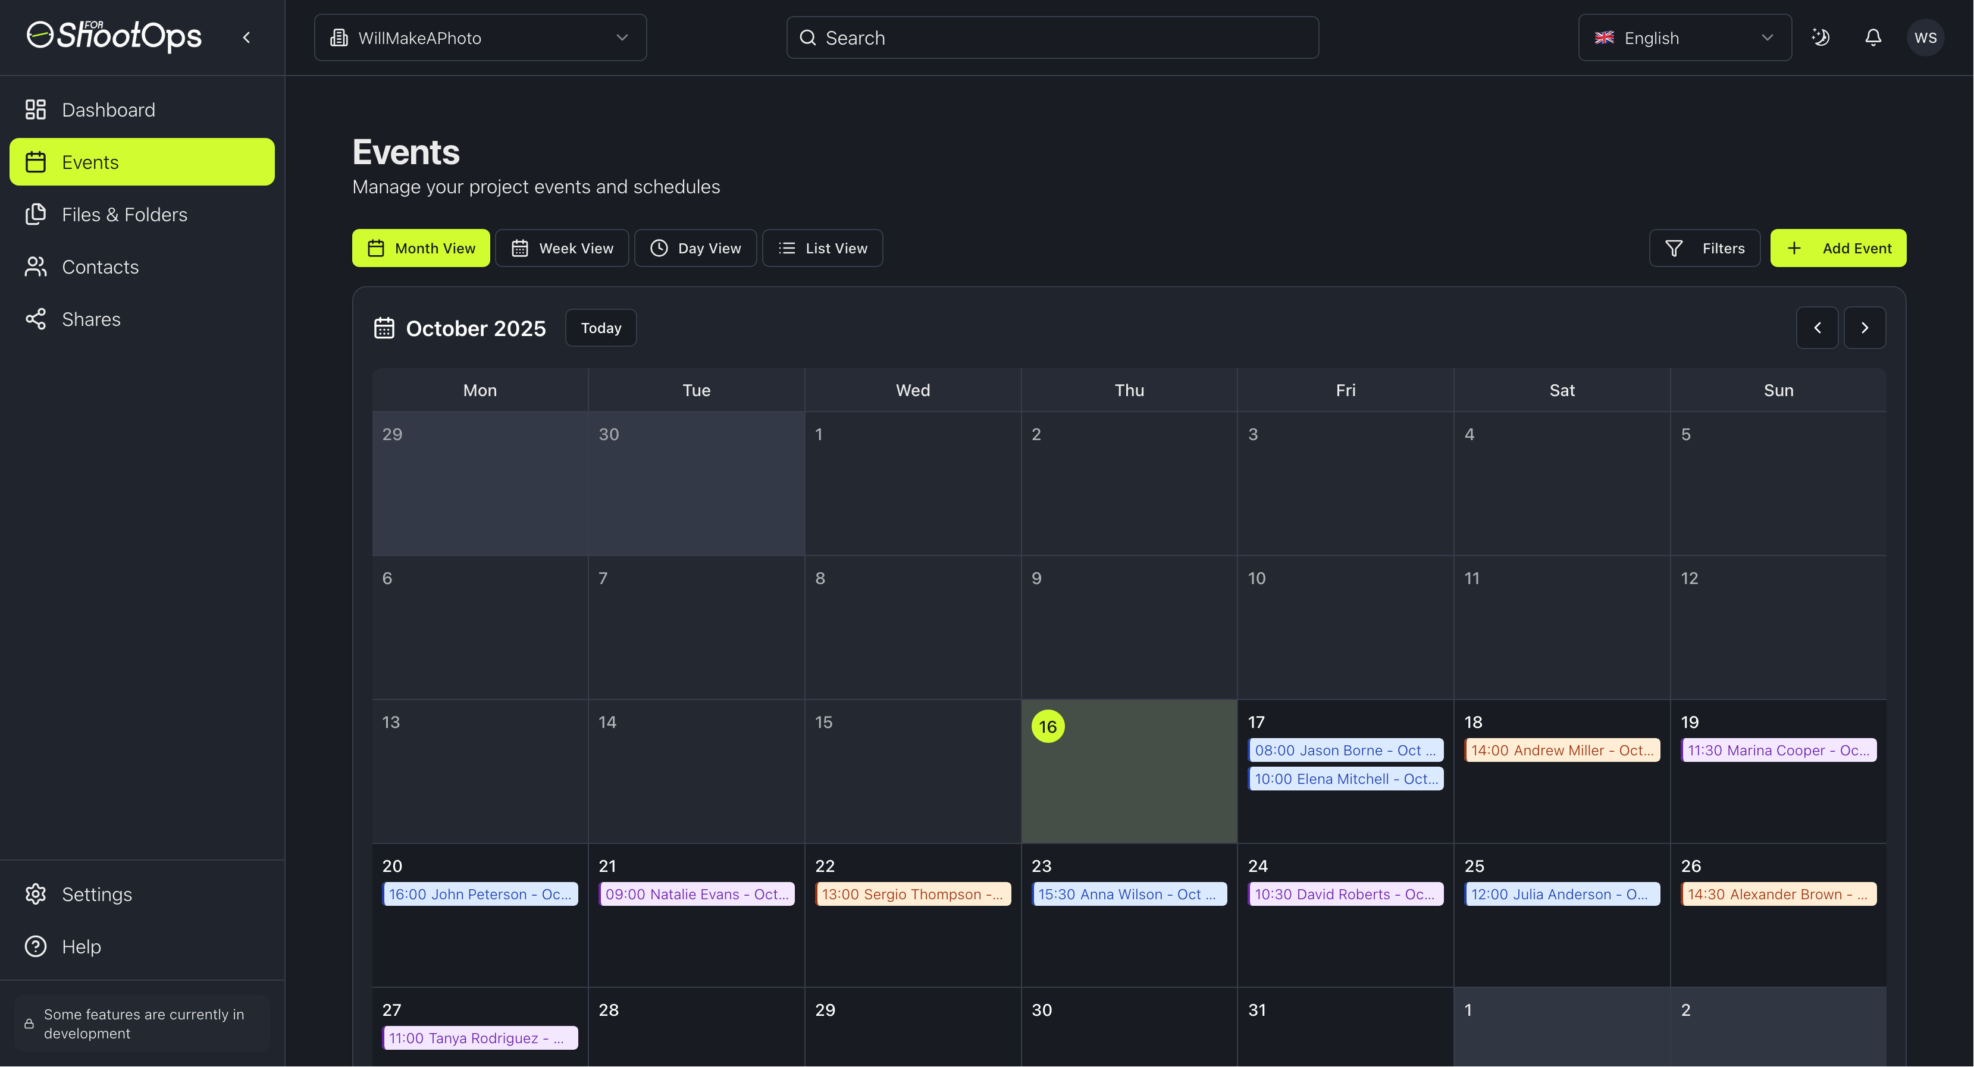
Task: Switch to List View tab
Action: (x=822, y=248)
